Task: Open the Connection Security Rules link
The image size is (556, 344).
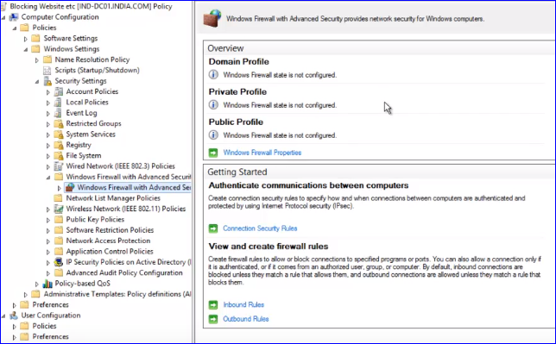Action: [260, 228]
